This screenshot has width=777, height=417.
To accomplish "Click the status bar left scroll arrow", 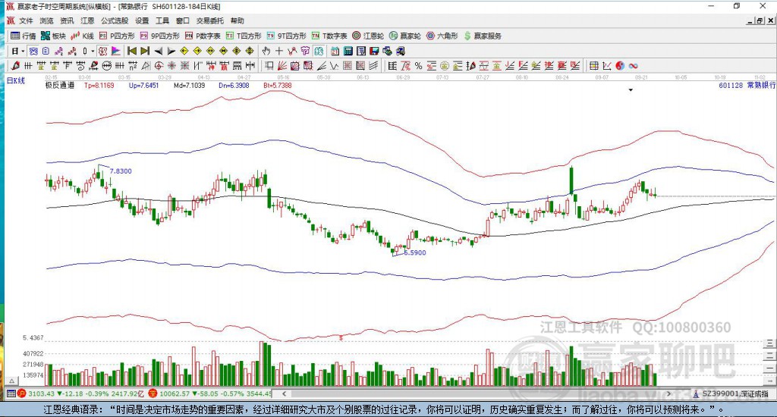I will [284, 393].
